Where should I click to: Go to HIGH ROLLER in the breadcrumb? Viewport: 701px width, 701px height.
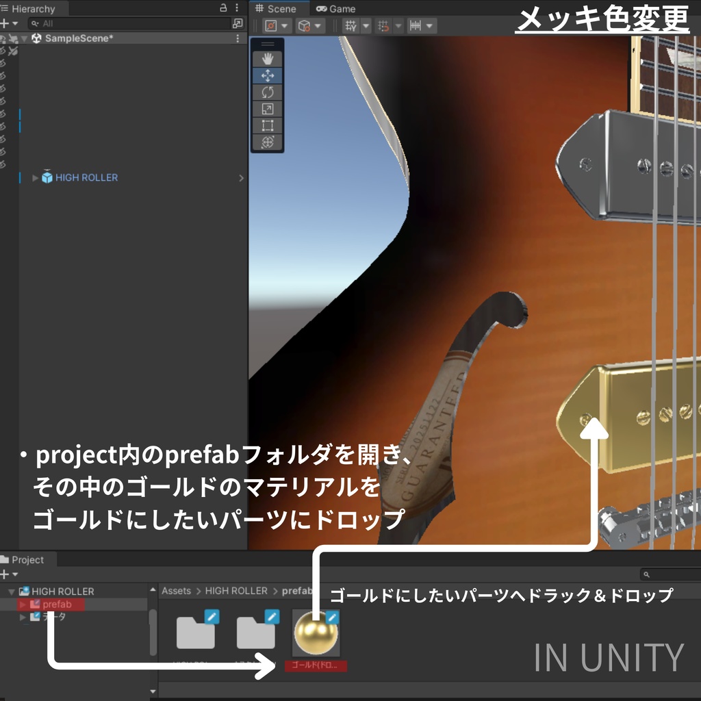pyautogui.click(x=236, y=591)
